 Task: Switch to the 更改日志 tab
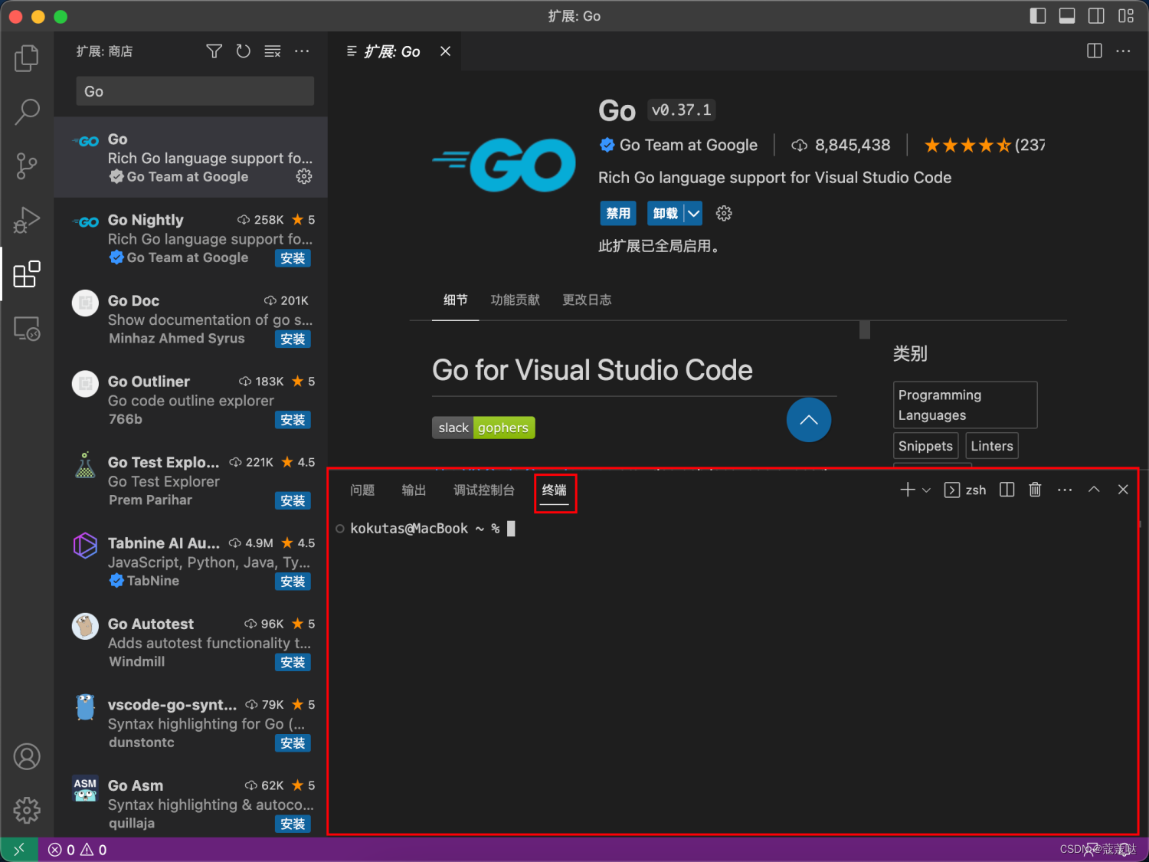(587, 300)
